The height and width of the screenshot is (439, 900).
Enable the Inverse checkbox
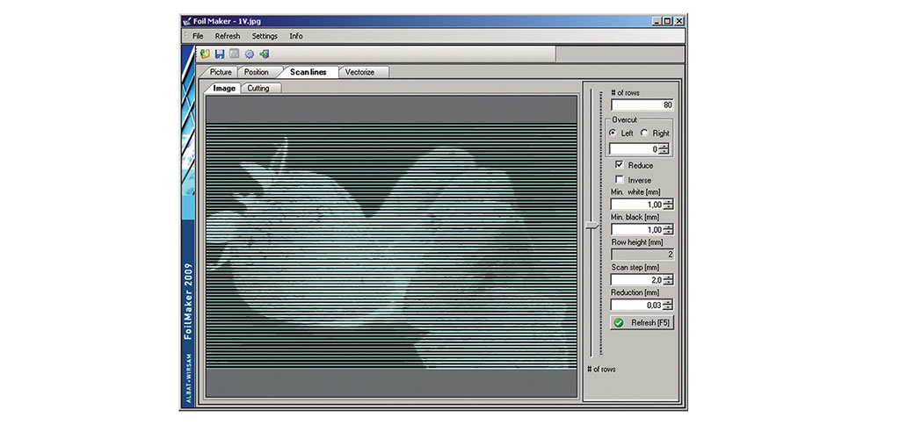point(620,180)
